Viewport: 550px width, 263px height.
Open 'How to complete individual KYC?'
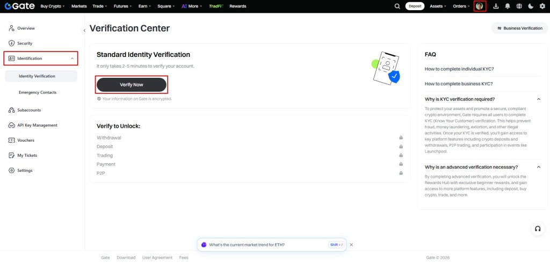pos(459,69)
